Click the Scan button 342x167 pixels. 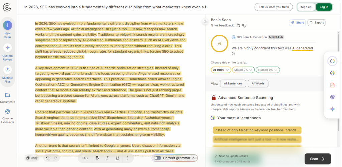[317, 159]
